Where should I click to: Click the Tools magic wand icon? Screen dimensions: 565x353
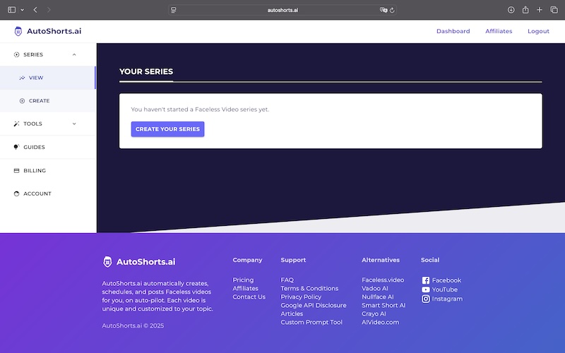tap(16, 124)
